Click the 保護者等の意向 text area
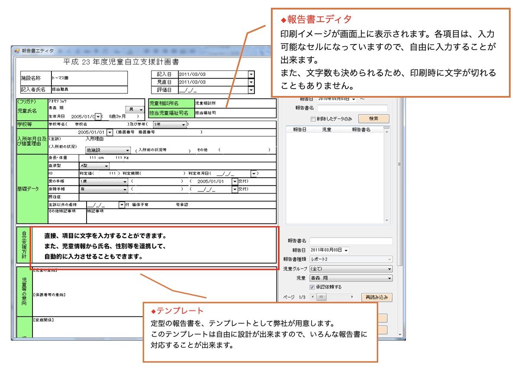Screen dimensions: 518x370 tap(154, 304)
